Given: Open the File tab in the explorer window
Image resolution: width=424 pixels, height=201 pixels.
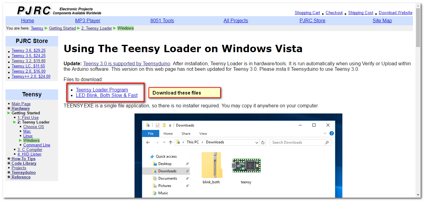Looking at the screenshot, I should tap(151, 134).
